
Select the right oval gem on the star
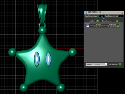tap(48, 59)
